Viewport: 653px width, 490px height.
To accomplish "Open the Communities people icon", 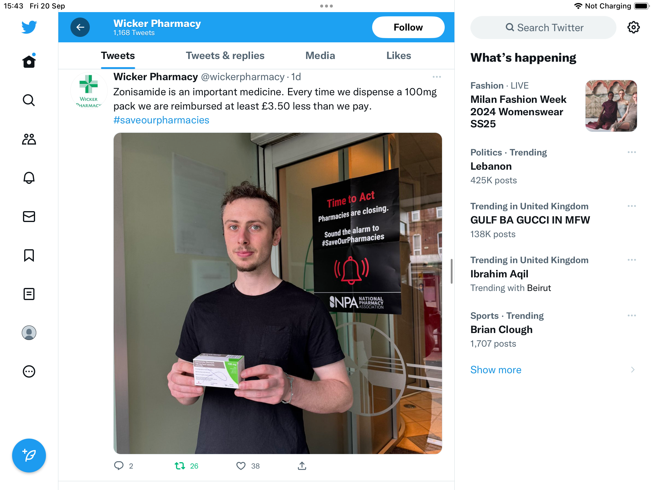I will pos(29,139).
